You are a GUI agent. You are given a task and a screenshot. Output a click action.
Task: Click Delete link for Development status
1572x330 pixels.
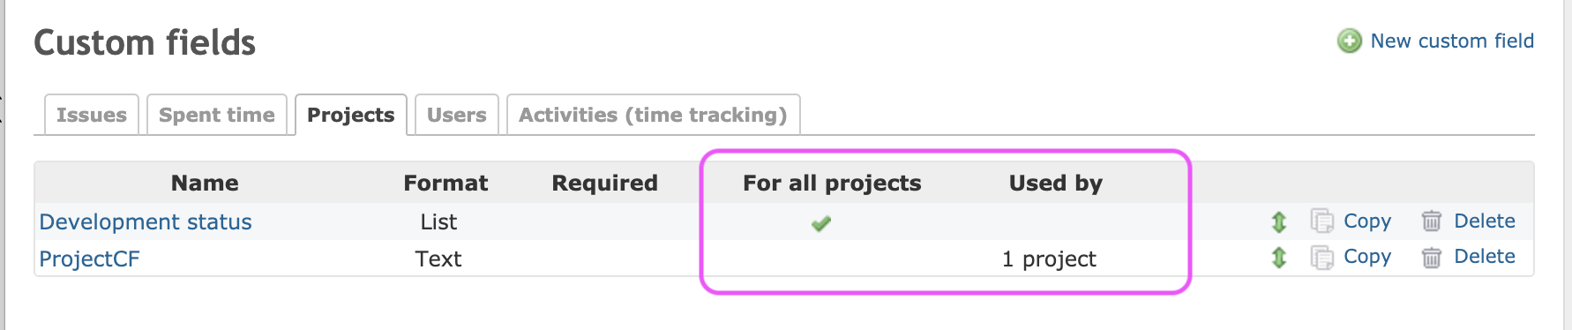coord(1485,221)
